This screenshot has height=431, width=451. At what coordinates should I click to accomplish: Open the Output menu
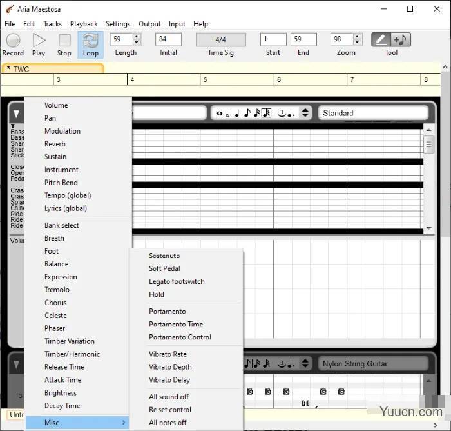[149, 24]
